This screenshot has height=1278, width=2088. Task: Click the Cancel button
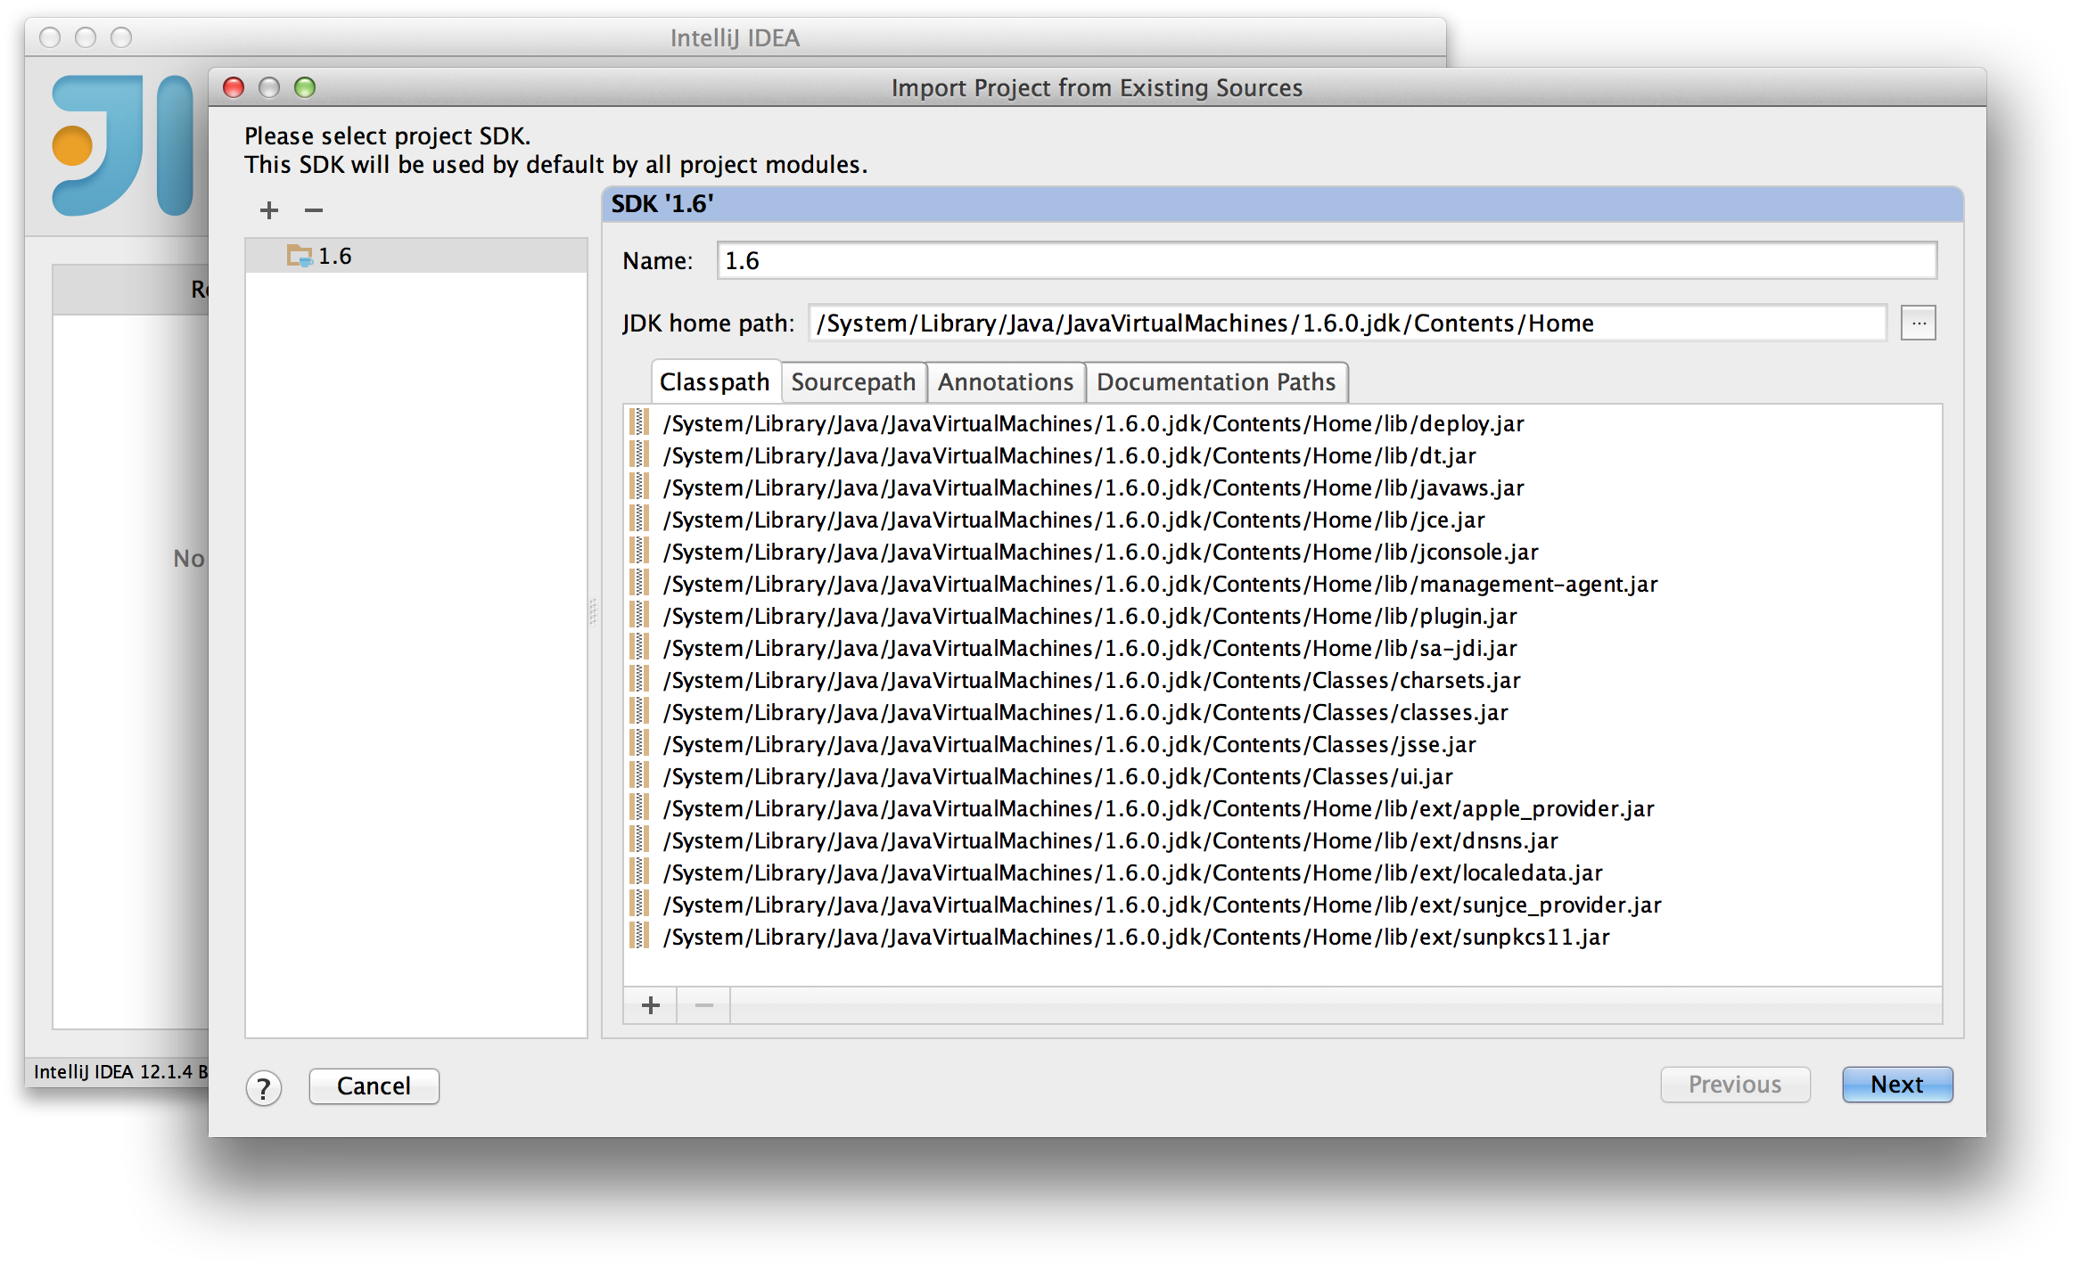point(374,1085)
